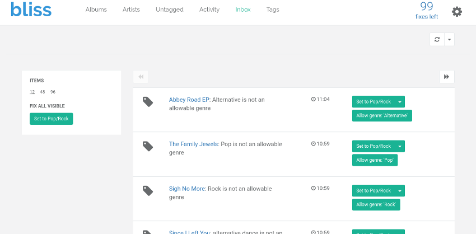Open the Albums tab
476x234 pixels.
tap(96, 10)
